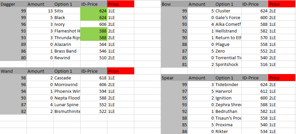Select the Morrowind cell
Viewport: 296px width, 134px height.
coord(67,84)
